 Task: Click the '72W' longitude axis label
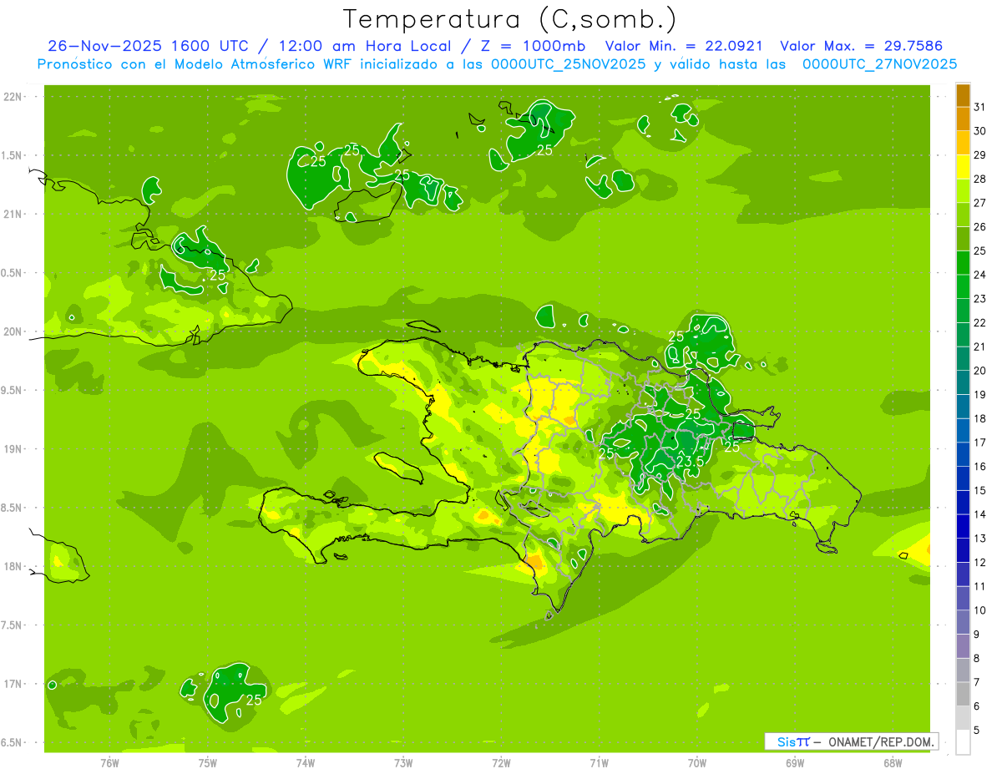[501, 762]
